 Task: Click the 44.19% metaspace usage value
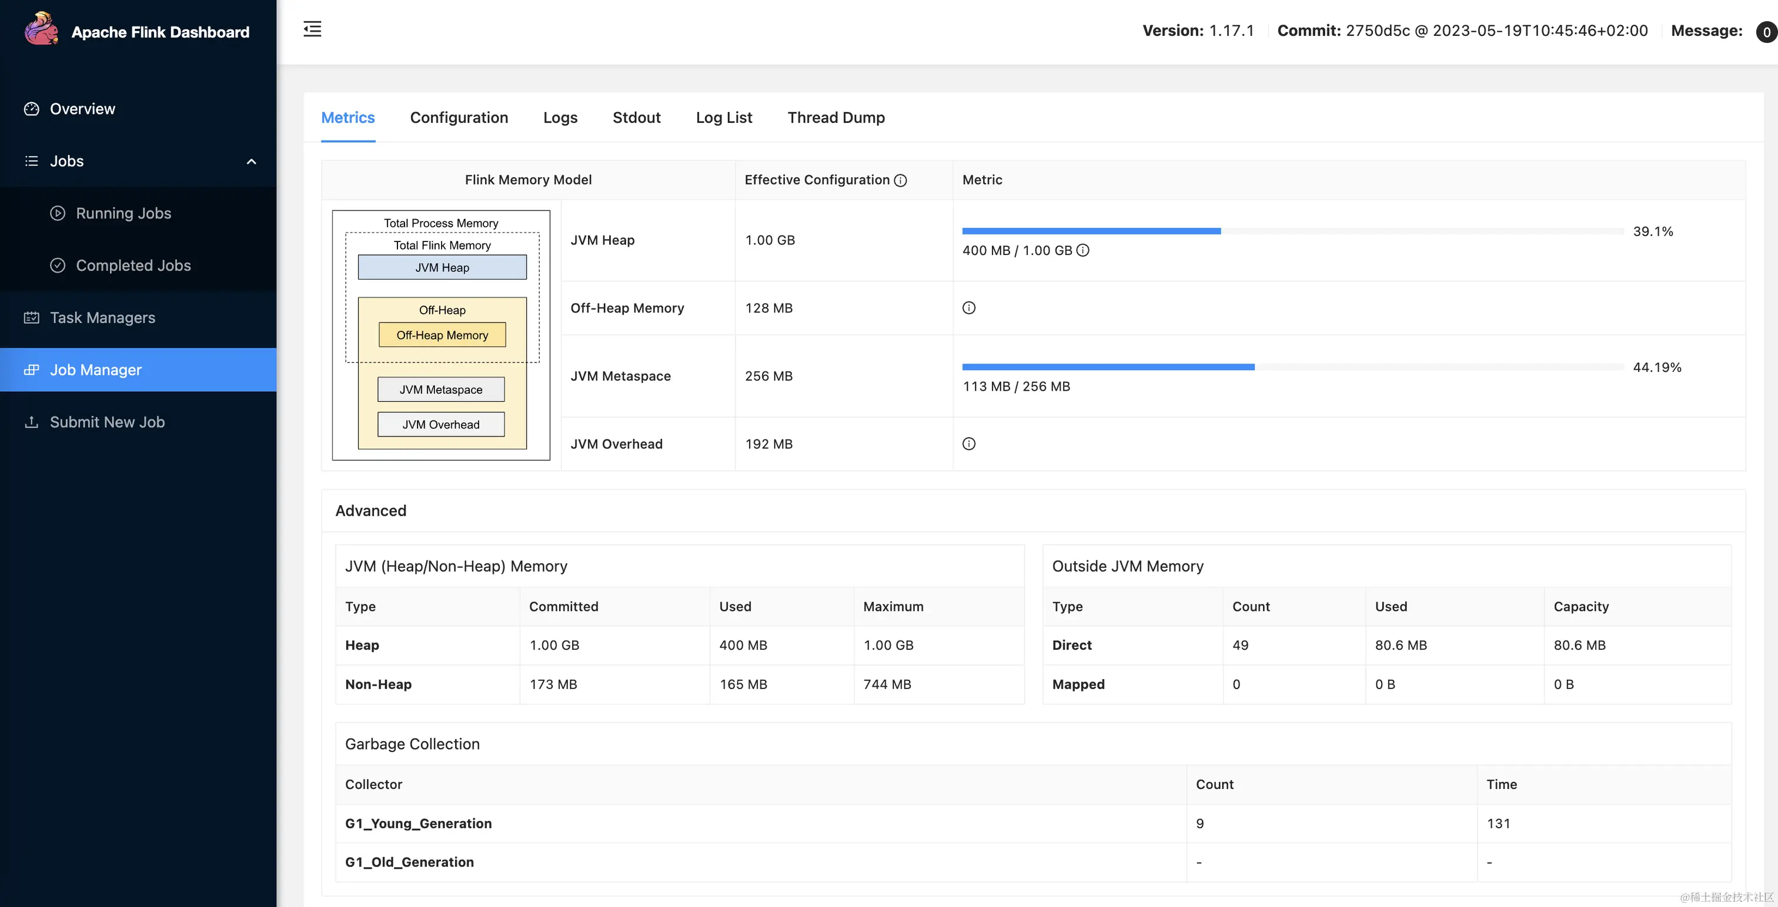pos(1657,368)
